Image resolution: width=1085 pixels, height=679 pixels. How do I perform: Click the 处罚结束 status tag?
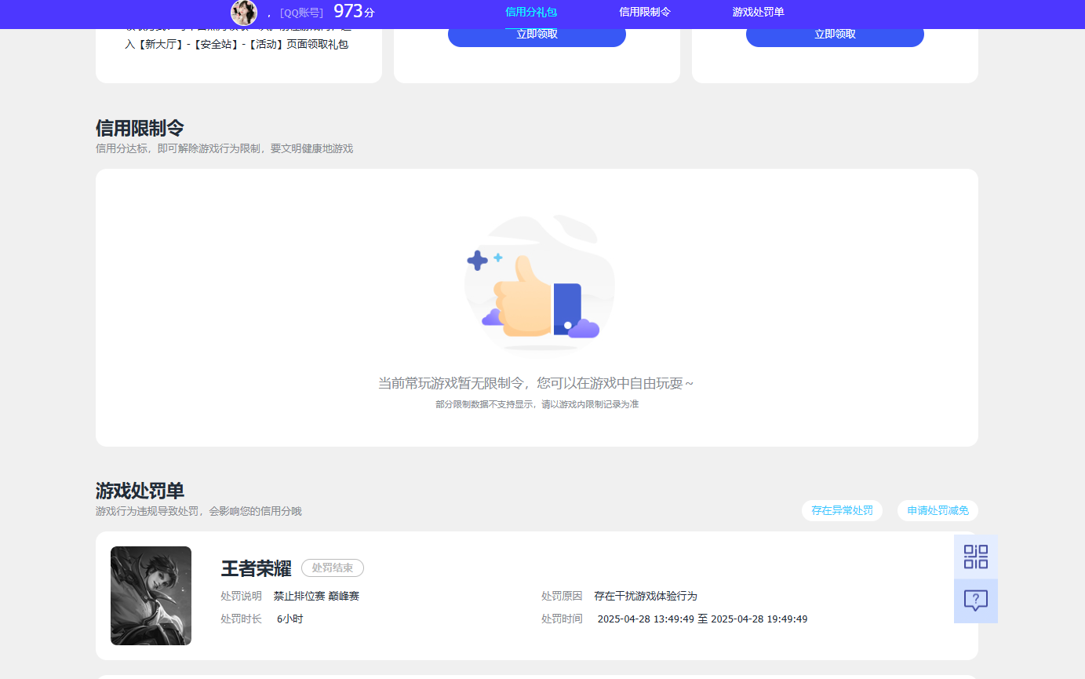click(332, 568)
